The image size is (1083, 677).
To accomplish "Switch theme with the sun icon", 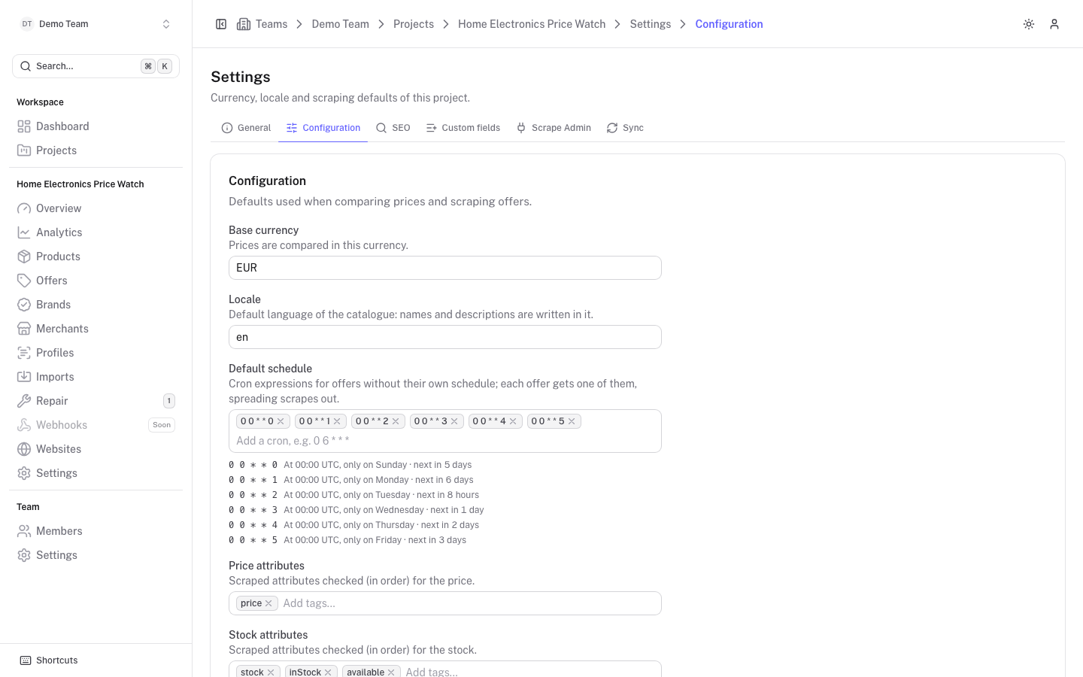I will (1029, 24).
